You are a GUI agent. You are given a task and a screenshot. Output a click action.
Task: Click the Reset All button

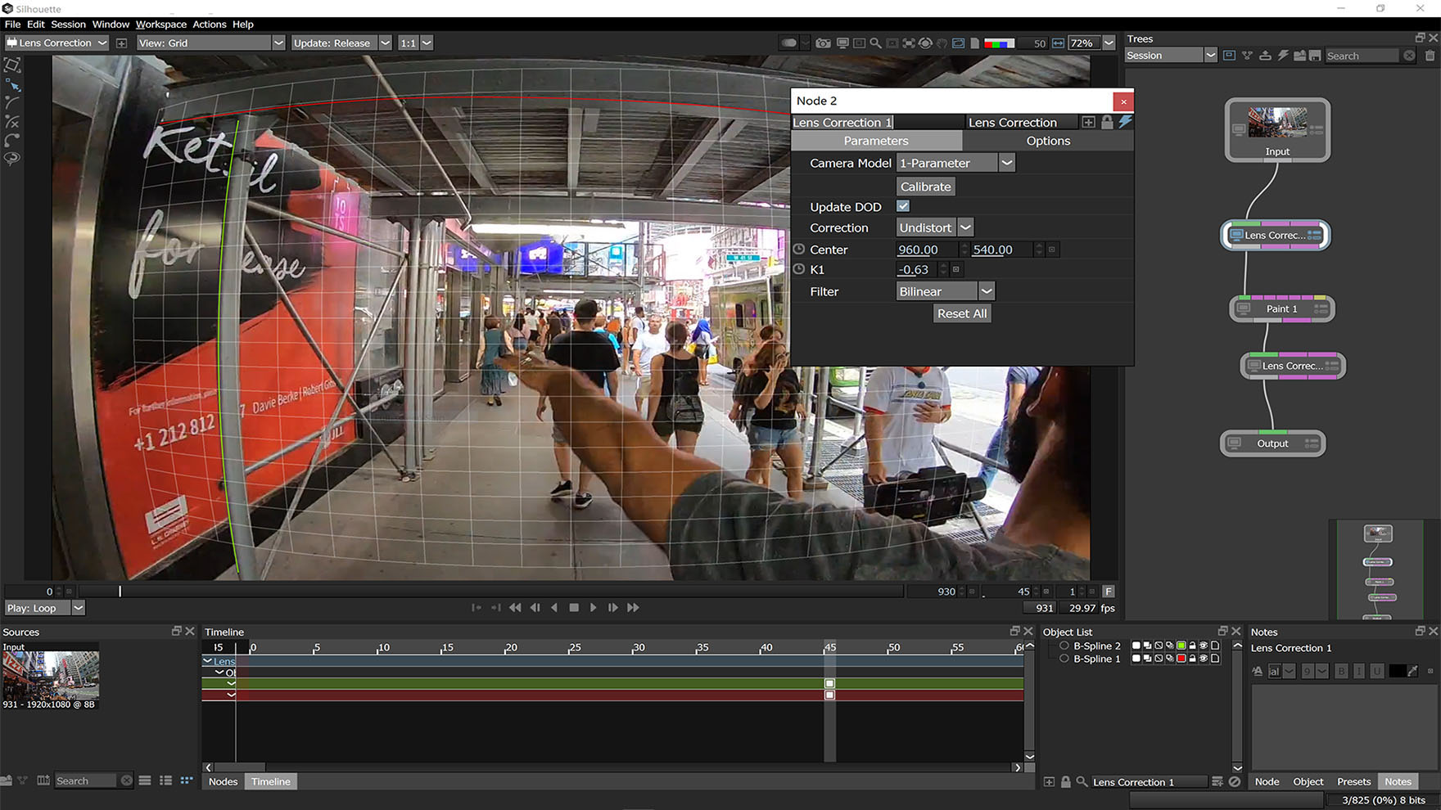coord(962,313)
